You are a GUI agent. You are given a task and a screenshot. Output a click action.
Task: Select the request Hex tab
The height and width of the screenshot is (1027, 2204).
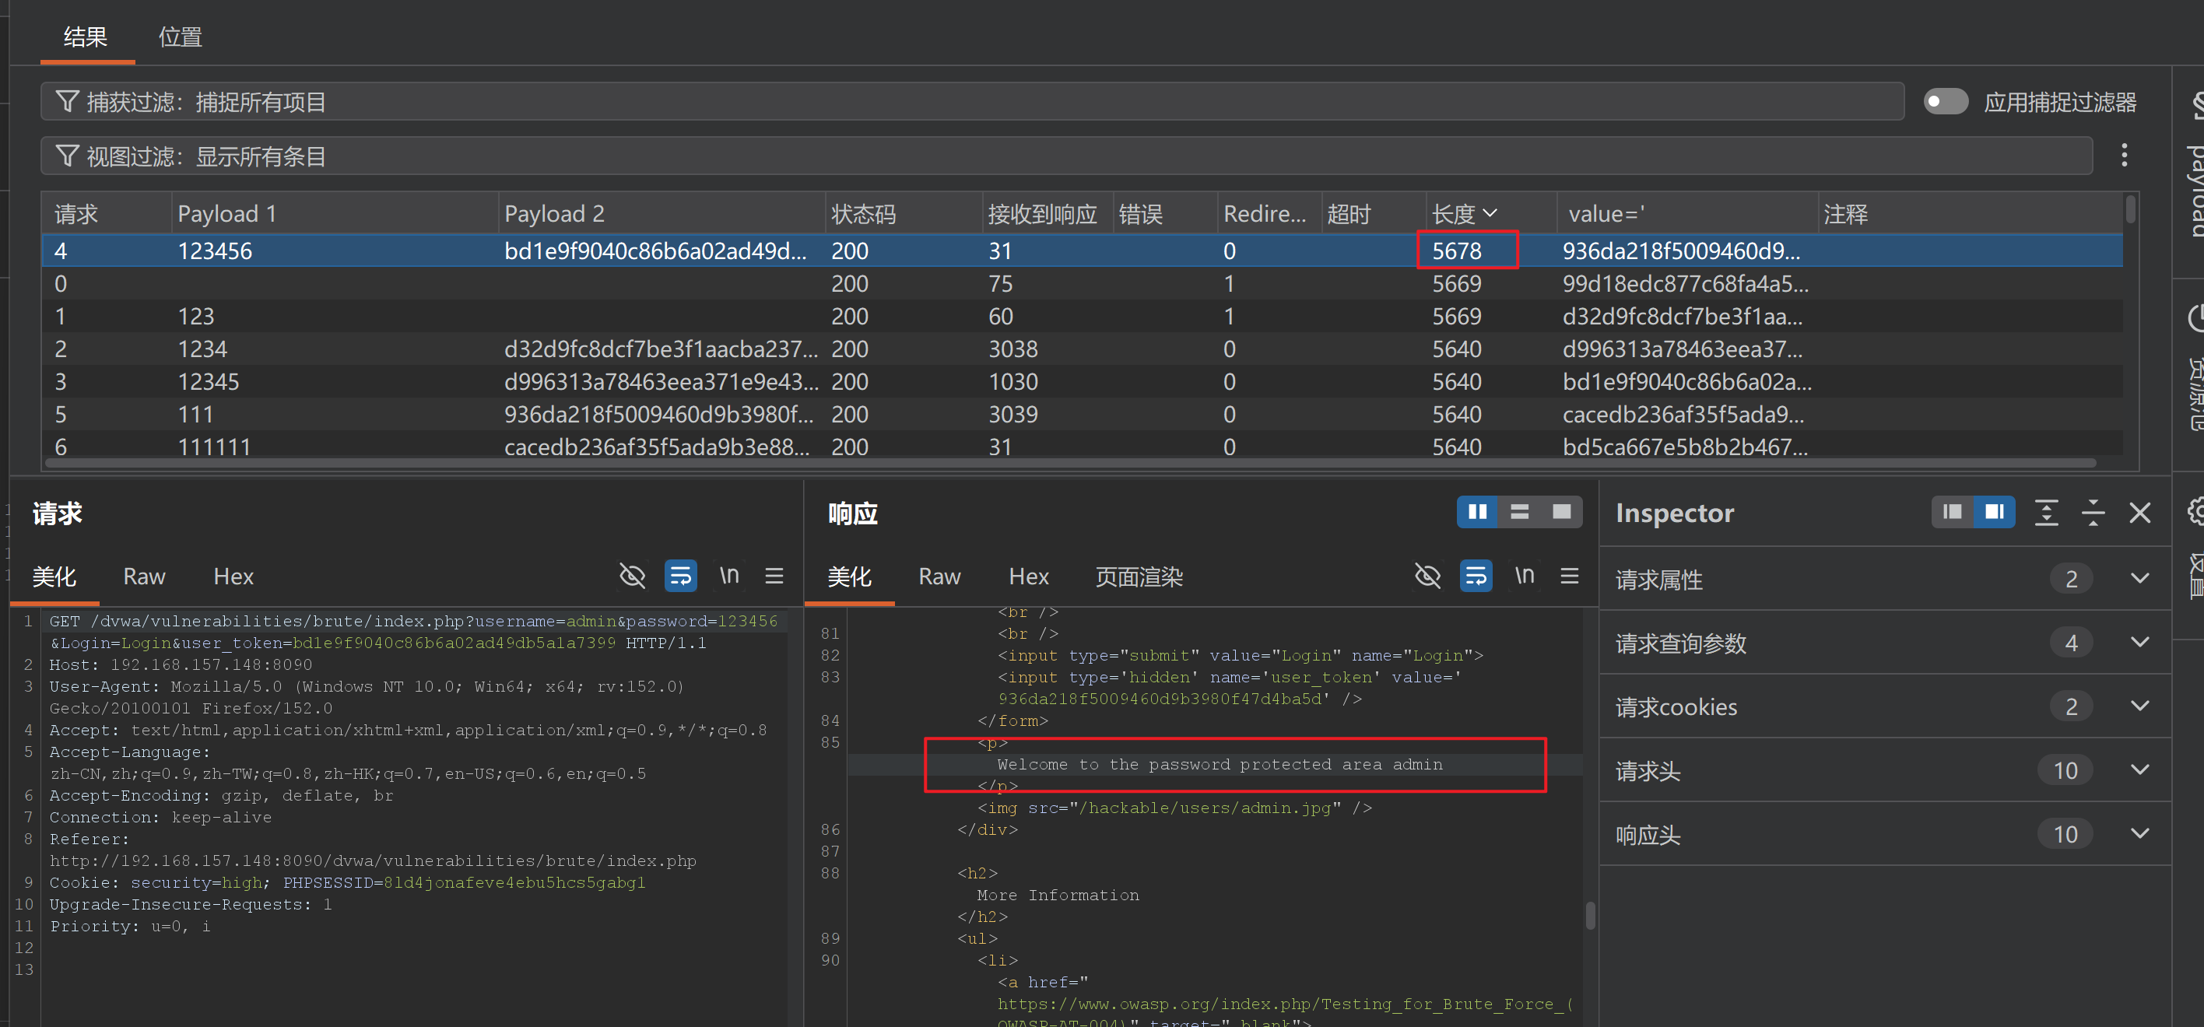click(233, 577)
